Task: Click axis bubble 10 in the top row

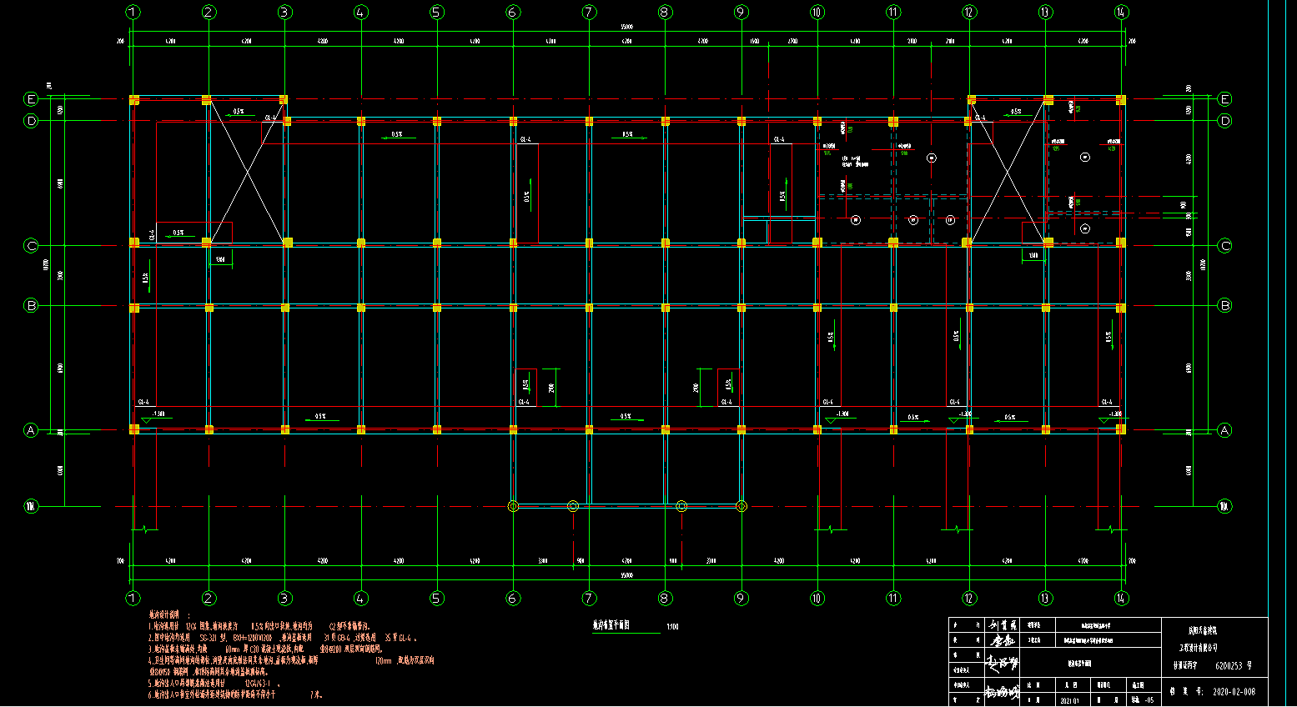Action: tap(817, 13)
